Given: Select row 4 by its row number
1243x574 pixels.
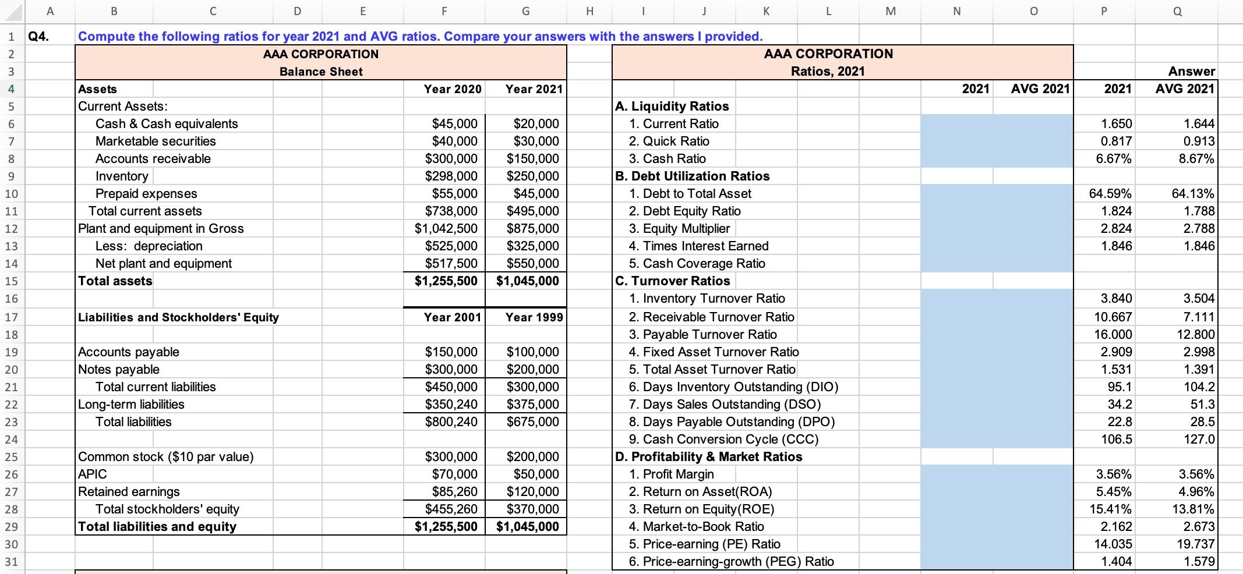Looking at the screenshot, I should click(13, 89).
